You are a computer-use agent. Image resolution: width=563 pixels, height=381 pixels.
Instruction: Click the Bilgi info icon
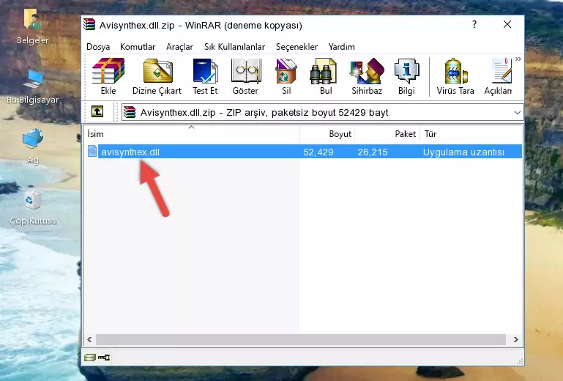[406, 76]
